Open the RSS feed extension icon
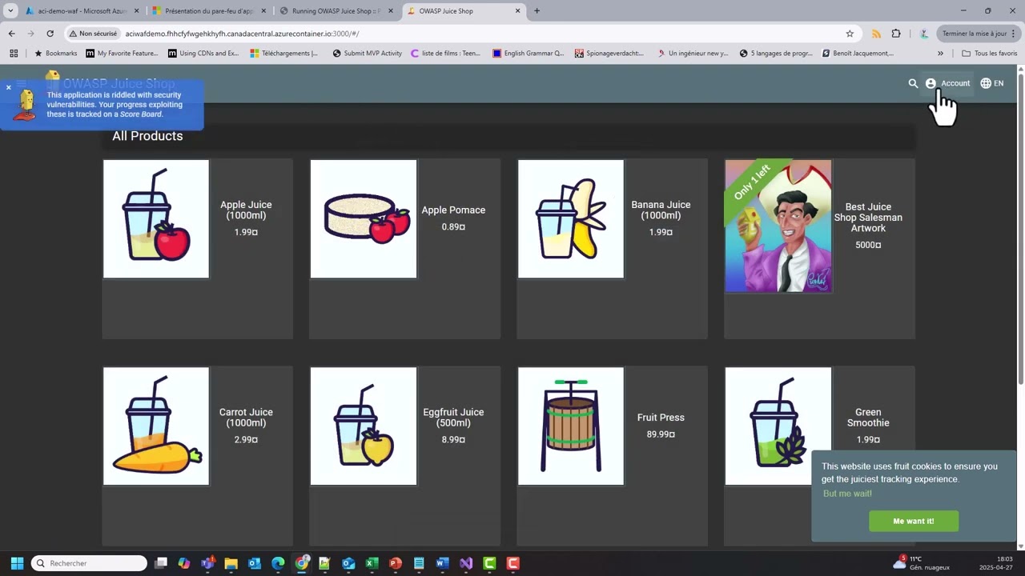 tap(876, 34)
